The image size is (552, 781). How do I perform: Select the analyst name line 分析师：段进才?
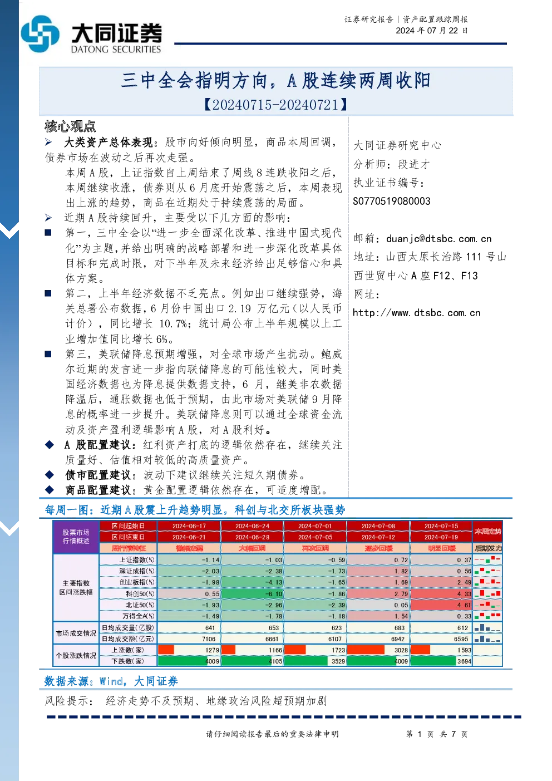(392, 164)
